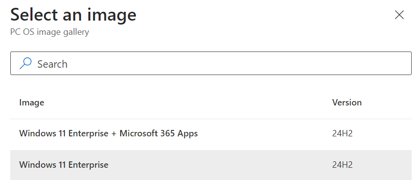Select Windows 11 Enterprise + Microsoft 365 Apps
Screen dimensions: 420x180
coord(211,133)
